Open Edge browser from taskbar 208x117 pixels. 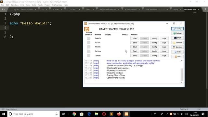(x=89, y=114)
